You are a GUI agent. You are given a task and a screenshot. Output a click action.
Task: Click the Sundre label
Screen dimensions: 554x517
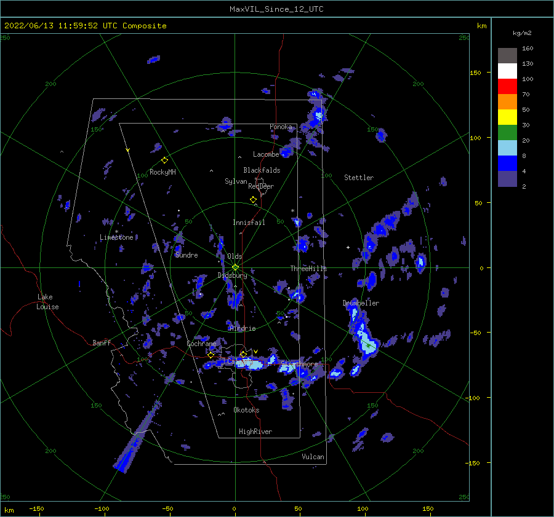click(x=187, y=255)
